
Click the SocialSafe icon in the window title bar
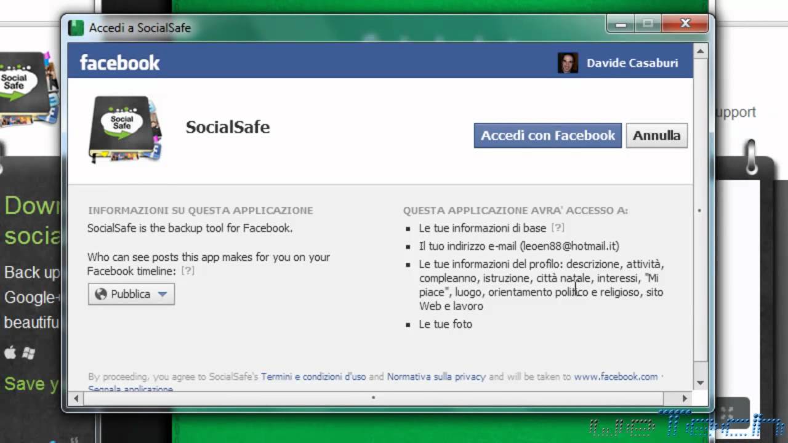76,28
